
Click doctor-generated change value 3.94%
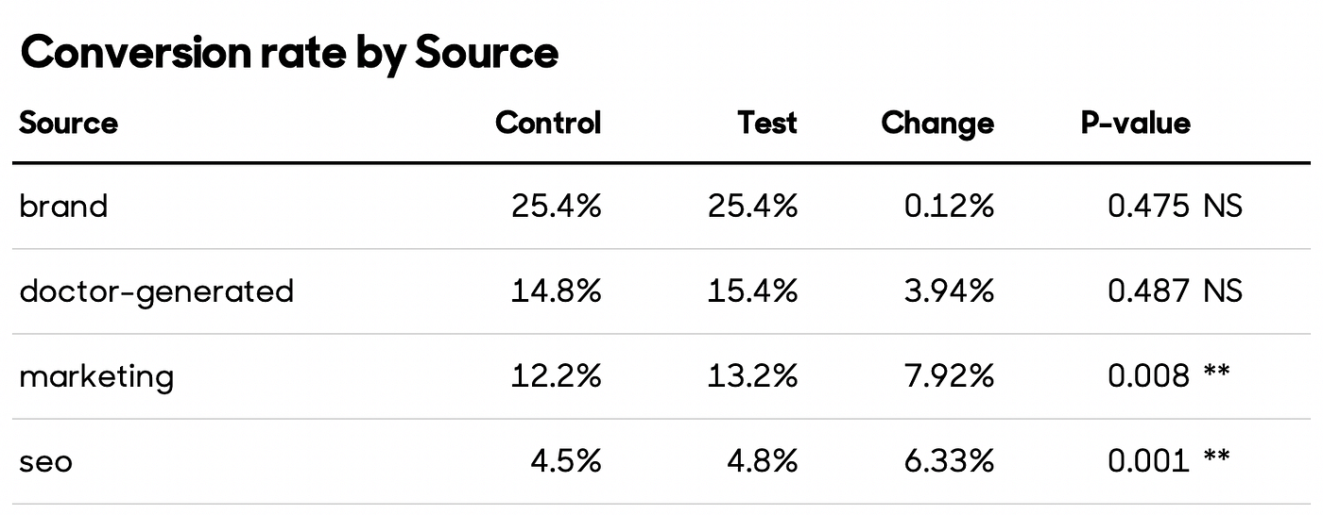(x=949, y=291)
